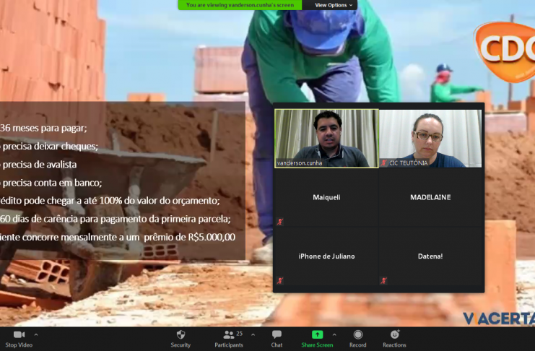Expand video settings arrow beside Stop Video
This screenshot has width=535, height=351.
click(x=36, y=334)
